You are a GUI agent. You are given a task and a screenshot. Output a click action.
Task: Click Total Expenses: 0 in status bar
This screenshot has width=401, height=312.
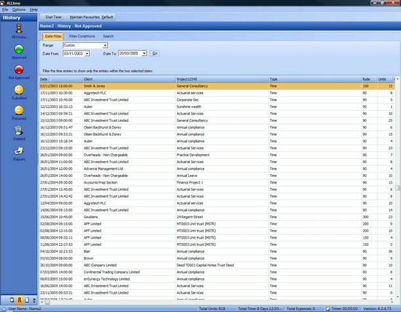(x=301, y=309)
